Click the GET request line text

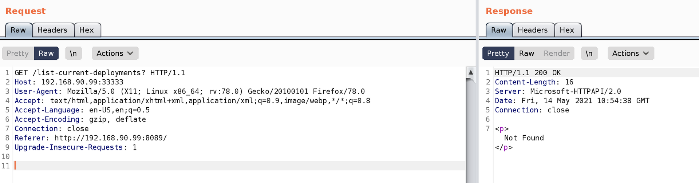100,73
